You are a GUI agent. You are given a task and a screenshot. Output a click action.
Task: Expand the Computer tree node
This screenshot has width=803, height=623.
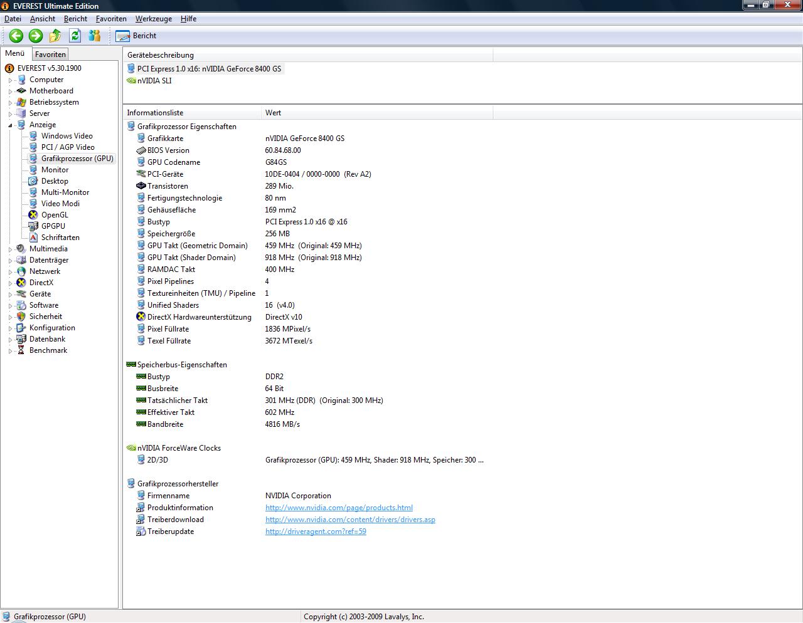10,80
